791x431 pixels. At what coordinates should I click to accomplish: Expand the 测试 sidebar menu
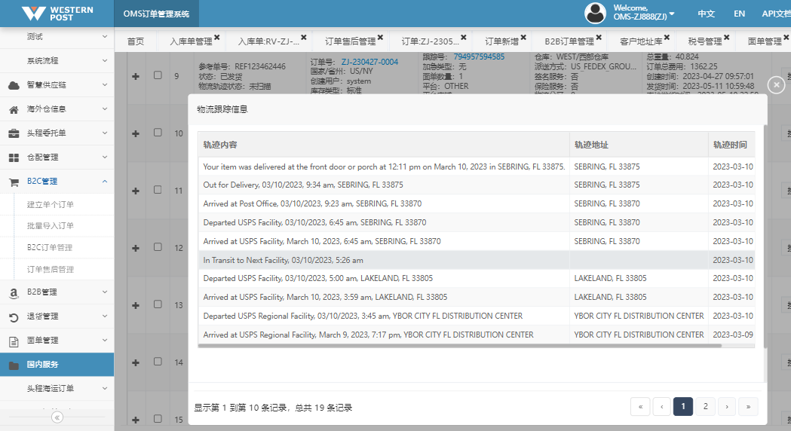pyautogui.click(x=57, y=36)
